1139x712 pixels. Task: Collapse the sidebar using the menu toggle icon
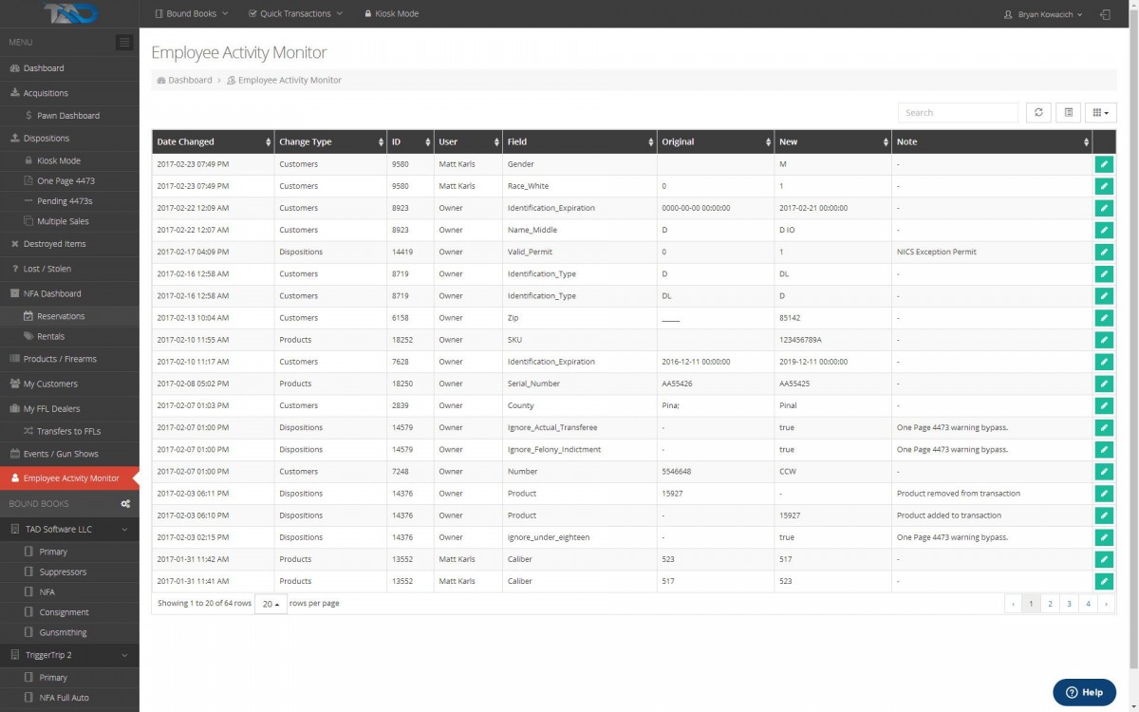124,42
